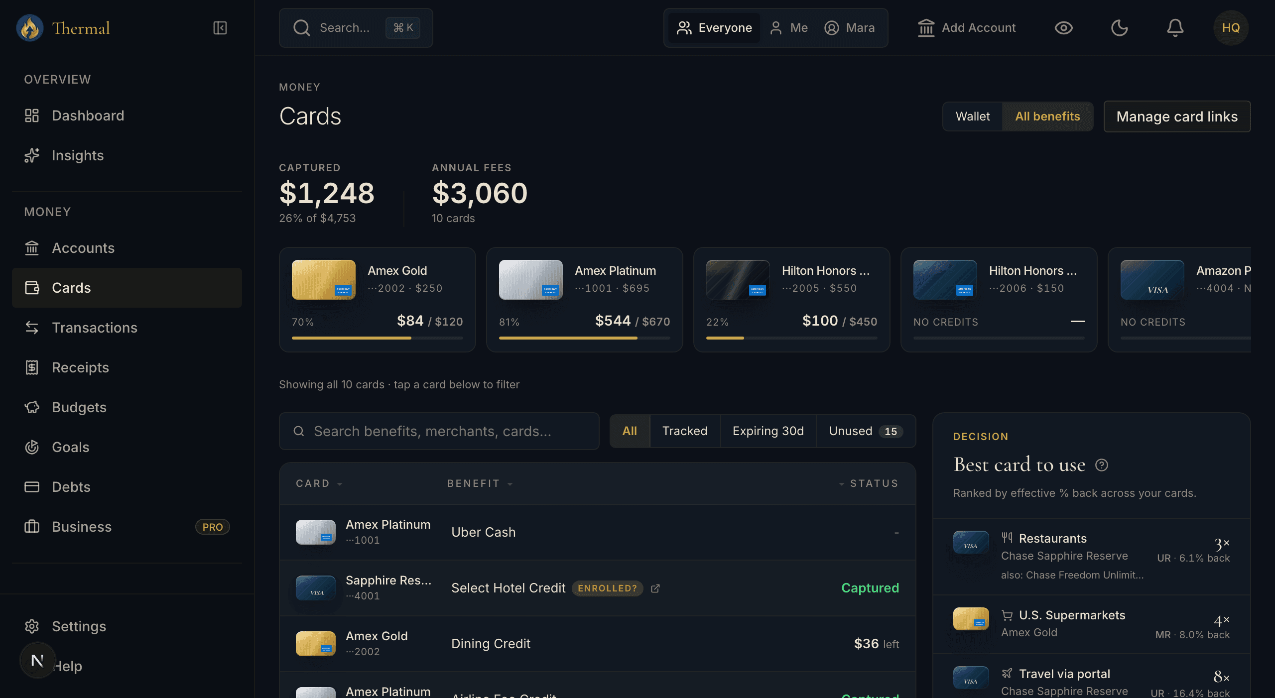Click the Debts card icon
The height and width of the screenshot is (698, 1275).
[x=32, y=487]
